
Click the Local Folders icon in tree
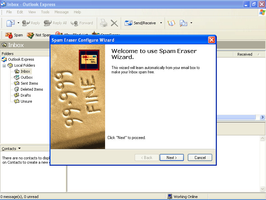click(10, 65)
